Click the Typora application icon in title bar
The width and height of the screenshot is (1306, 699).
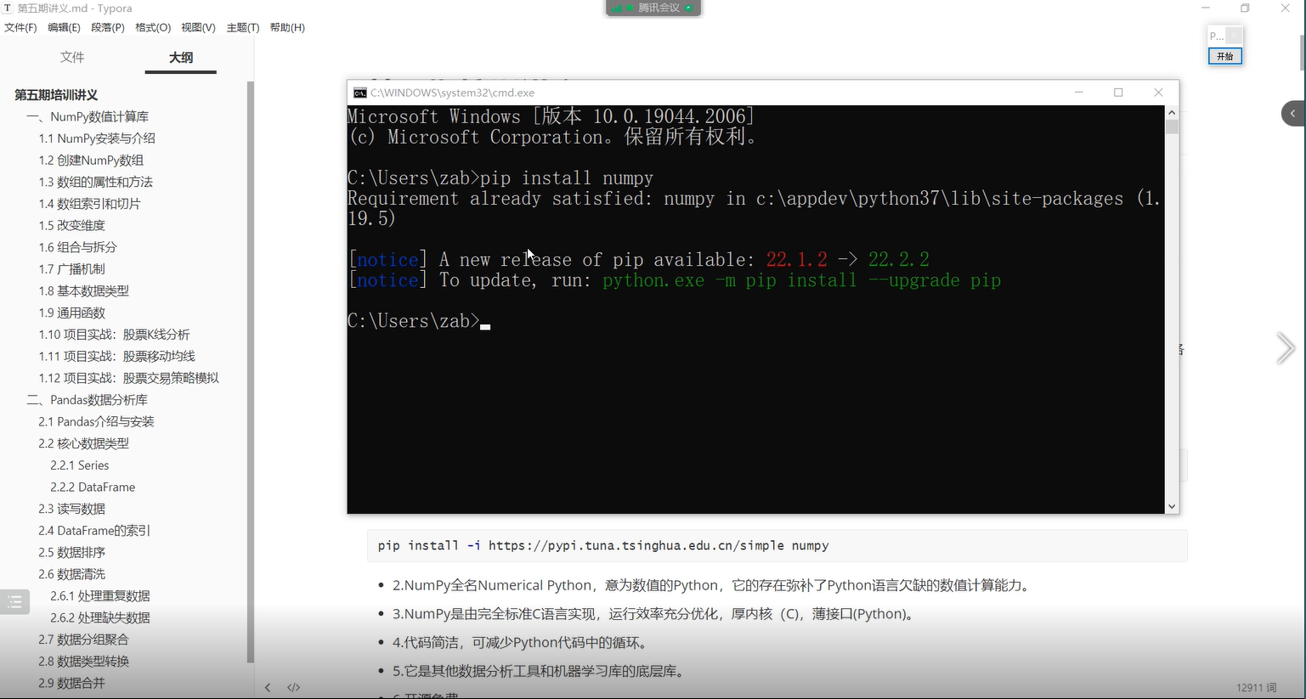pyautogui.click(x=8, y=8)
